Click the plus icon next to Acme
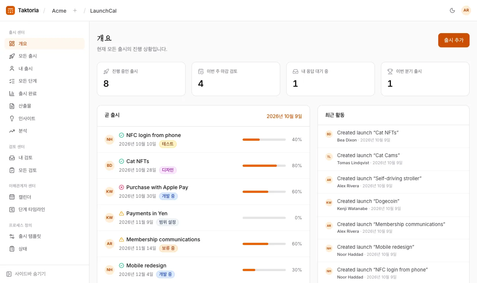Image resolution: width=477 pixels, height=283 pixels. pyautogui.click(x=75, y=10)
